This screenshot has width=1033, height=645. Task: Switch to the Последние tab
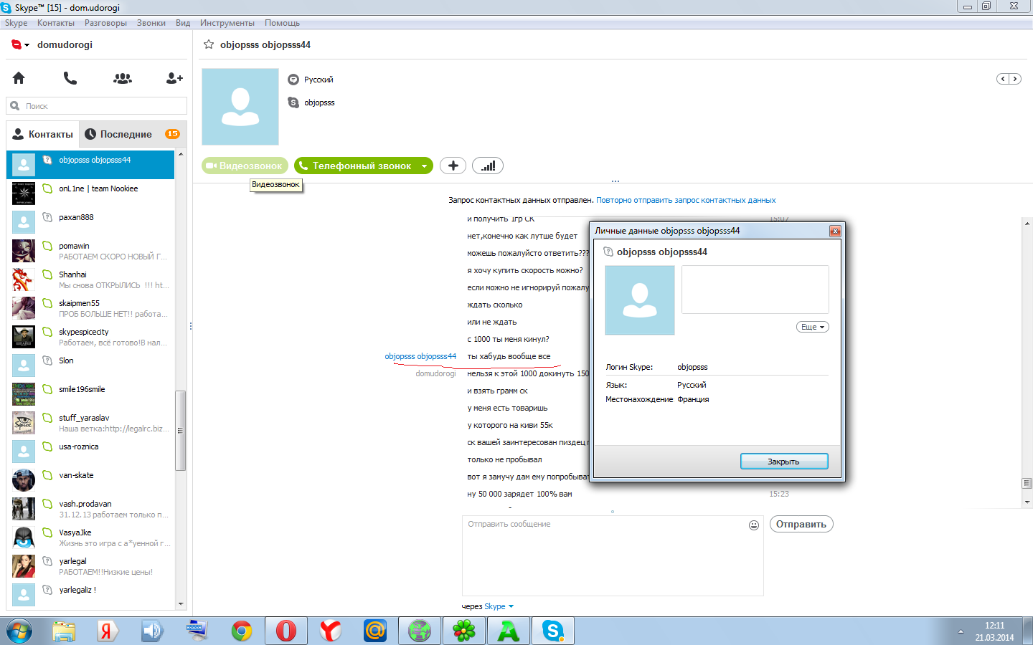coord(132,134)
